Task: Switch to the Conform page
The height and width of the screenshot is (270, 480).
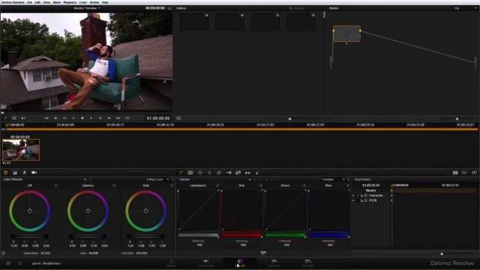Action: pyautogui.click(x=206, y=263)
